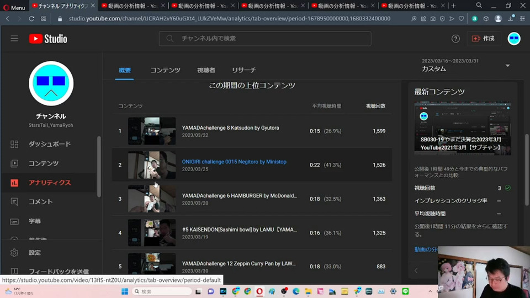
Task: Open File Explorer from the taskbar
Action: click(x=308, y=291)
